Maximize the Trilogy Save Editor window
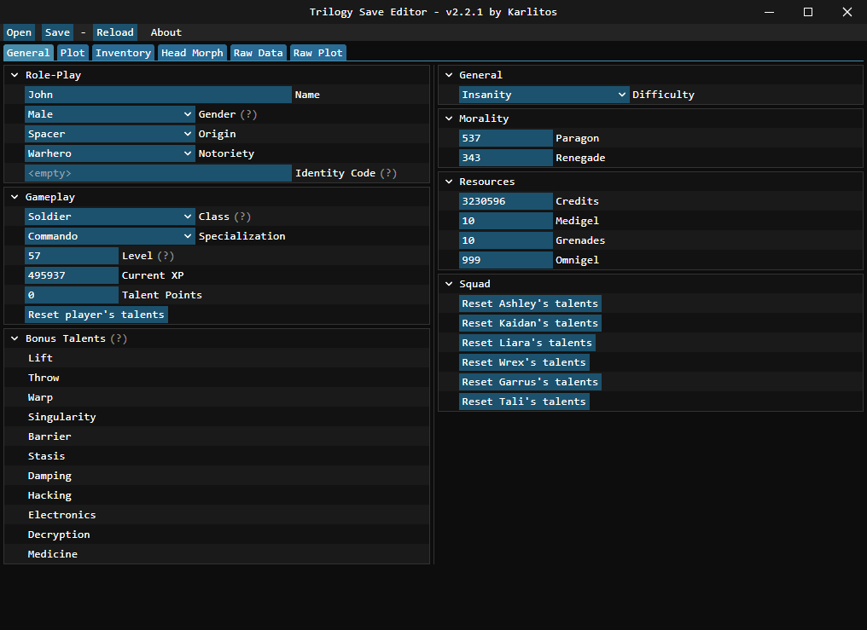The width and height of the screenshot is (867, 630). 808,12
